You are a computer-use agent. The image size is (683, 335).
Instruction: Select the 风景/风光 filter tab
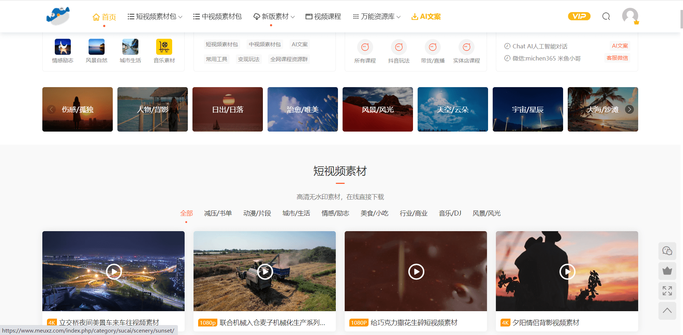pyautogui.click(x=487, y=213)
